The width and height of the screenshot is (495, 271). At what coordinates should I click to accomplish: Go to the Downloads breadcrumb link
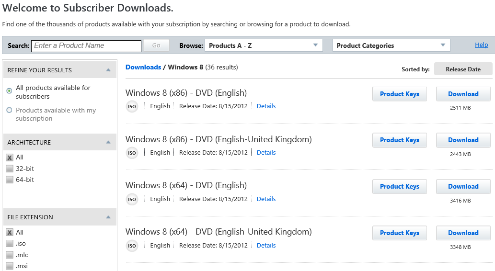pos(143,67)
